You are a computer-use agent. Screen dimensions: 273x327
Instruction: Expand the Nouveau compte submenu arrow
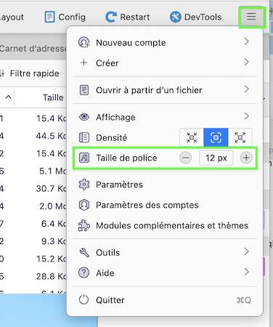coord(246,41)
